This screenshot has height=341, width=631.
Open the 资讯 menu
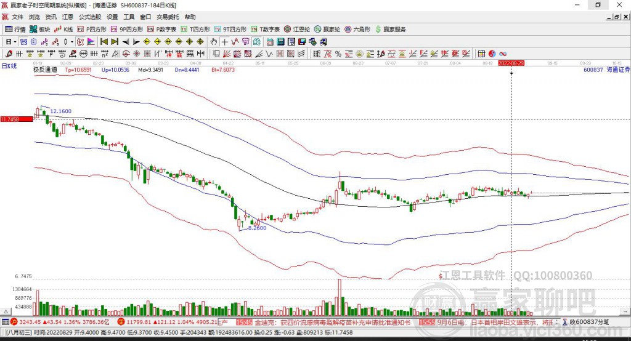click(x=51, y=17)
